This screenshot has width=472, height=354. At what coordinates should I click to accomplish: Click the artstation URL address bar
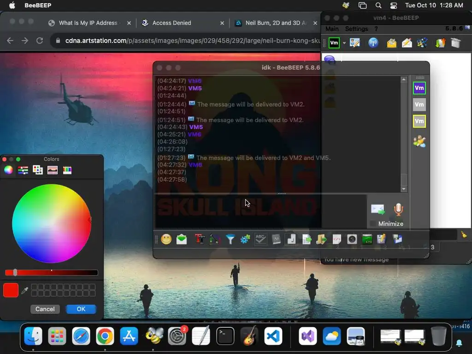[x=192, y=41]
